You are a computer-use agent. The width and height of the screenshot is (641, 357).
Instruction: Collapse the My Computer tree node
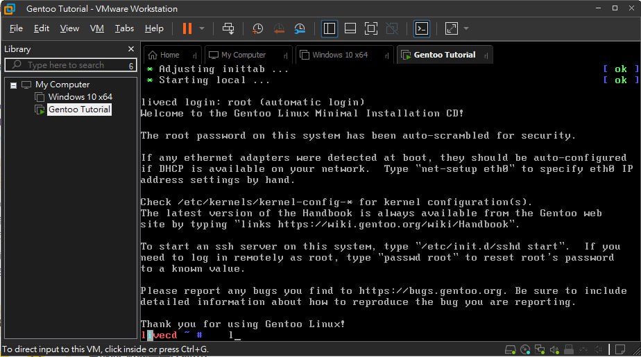(13, 85)
